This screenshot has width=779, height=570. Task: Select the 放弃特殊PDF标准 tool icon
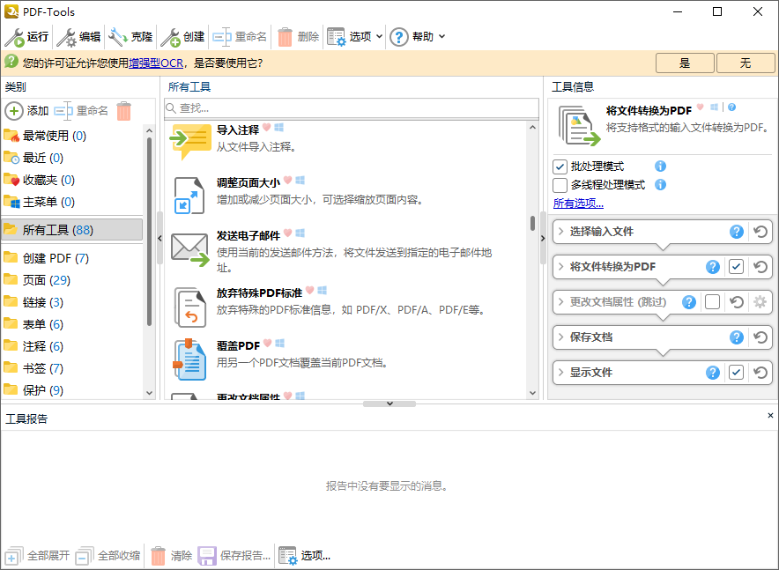point(189,307)
